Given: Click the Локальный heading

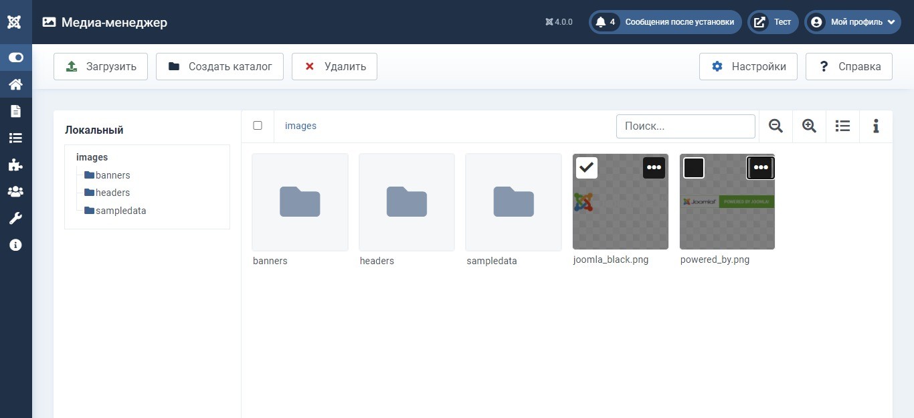Looking at the screenshot, I should click(x=94, y=130).
